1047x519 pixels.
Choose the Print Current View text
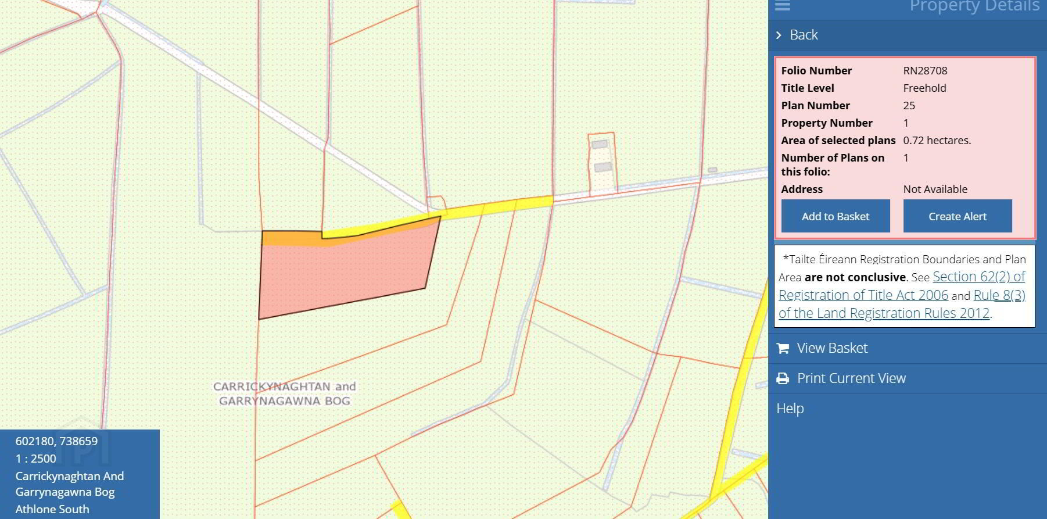[x=851, y=378]
